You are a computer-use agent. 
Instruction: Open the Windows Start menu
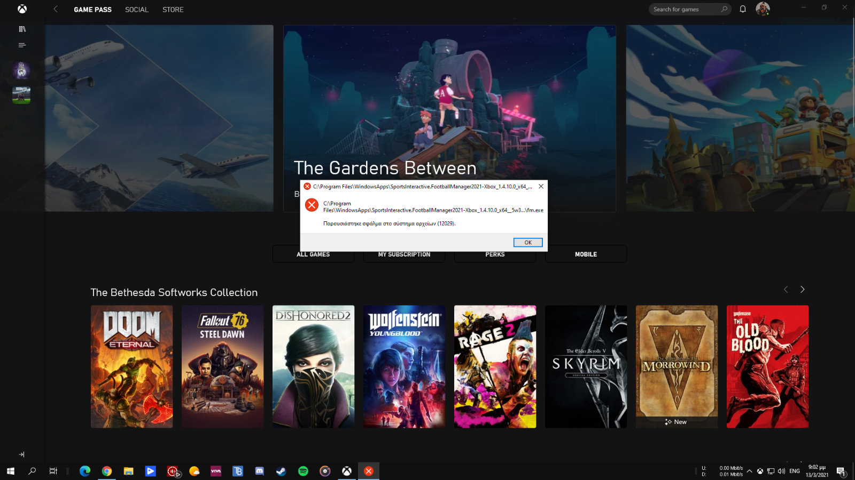click(x=11, y=471)
